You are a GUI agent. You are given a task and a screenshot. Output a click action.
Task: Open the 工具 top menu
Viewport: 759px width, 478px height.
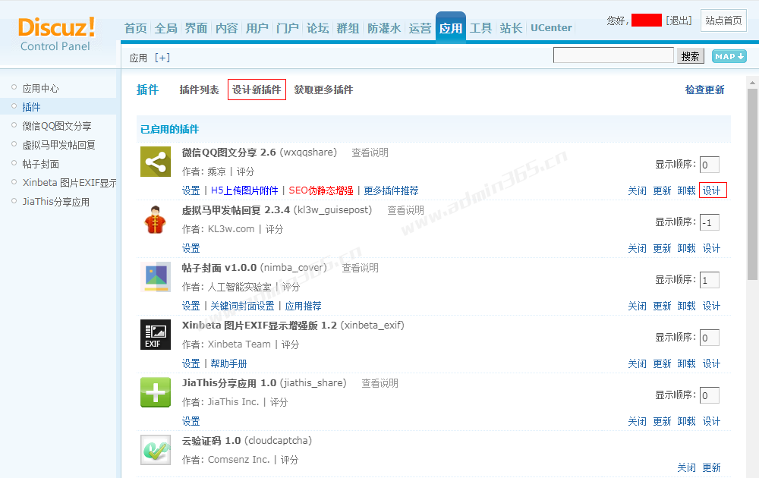pos(480,28)
